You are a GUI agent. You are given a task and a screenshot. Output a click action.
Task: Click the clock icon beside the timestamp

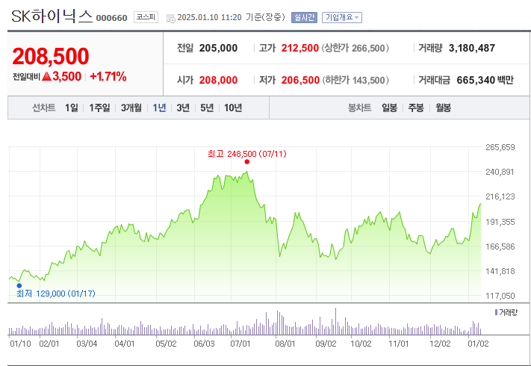pyautogui.click(x=171, y=18)
